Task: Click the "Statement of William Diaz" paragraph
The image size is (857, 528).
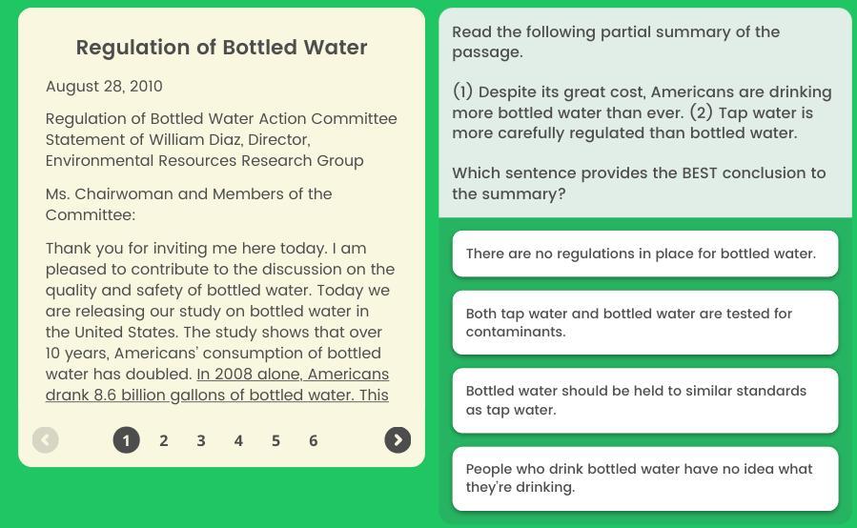Action: pyautogui.click(x=221, y=139)
